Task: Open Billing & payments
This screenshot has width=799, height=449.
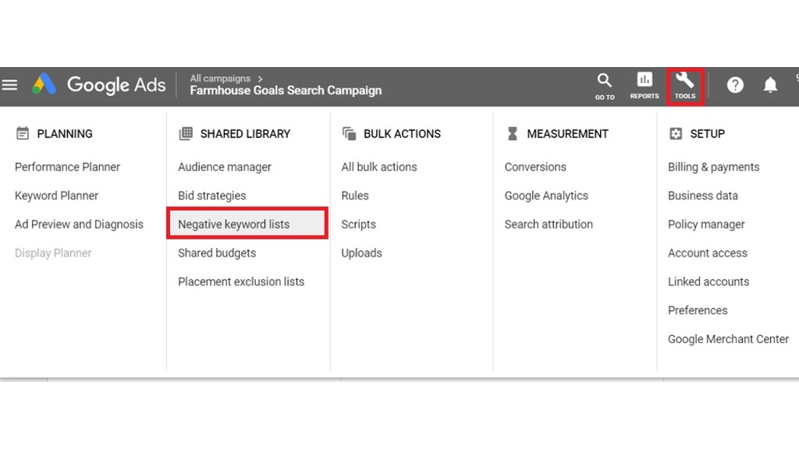Action: click(713, 167)
